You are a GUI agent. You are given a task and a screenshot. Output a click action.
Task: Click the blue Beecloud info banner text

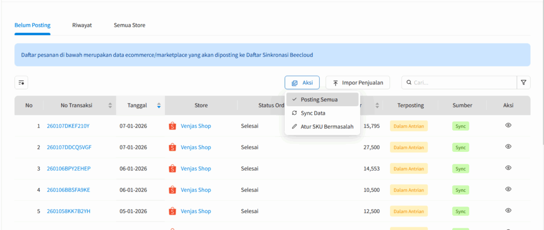tap(167, 55)
